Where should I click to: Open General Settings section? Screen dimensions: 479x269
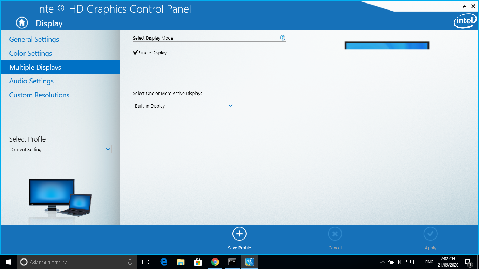pyautogui.click(x=34, y=39)
